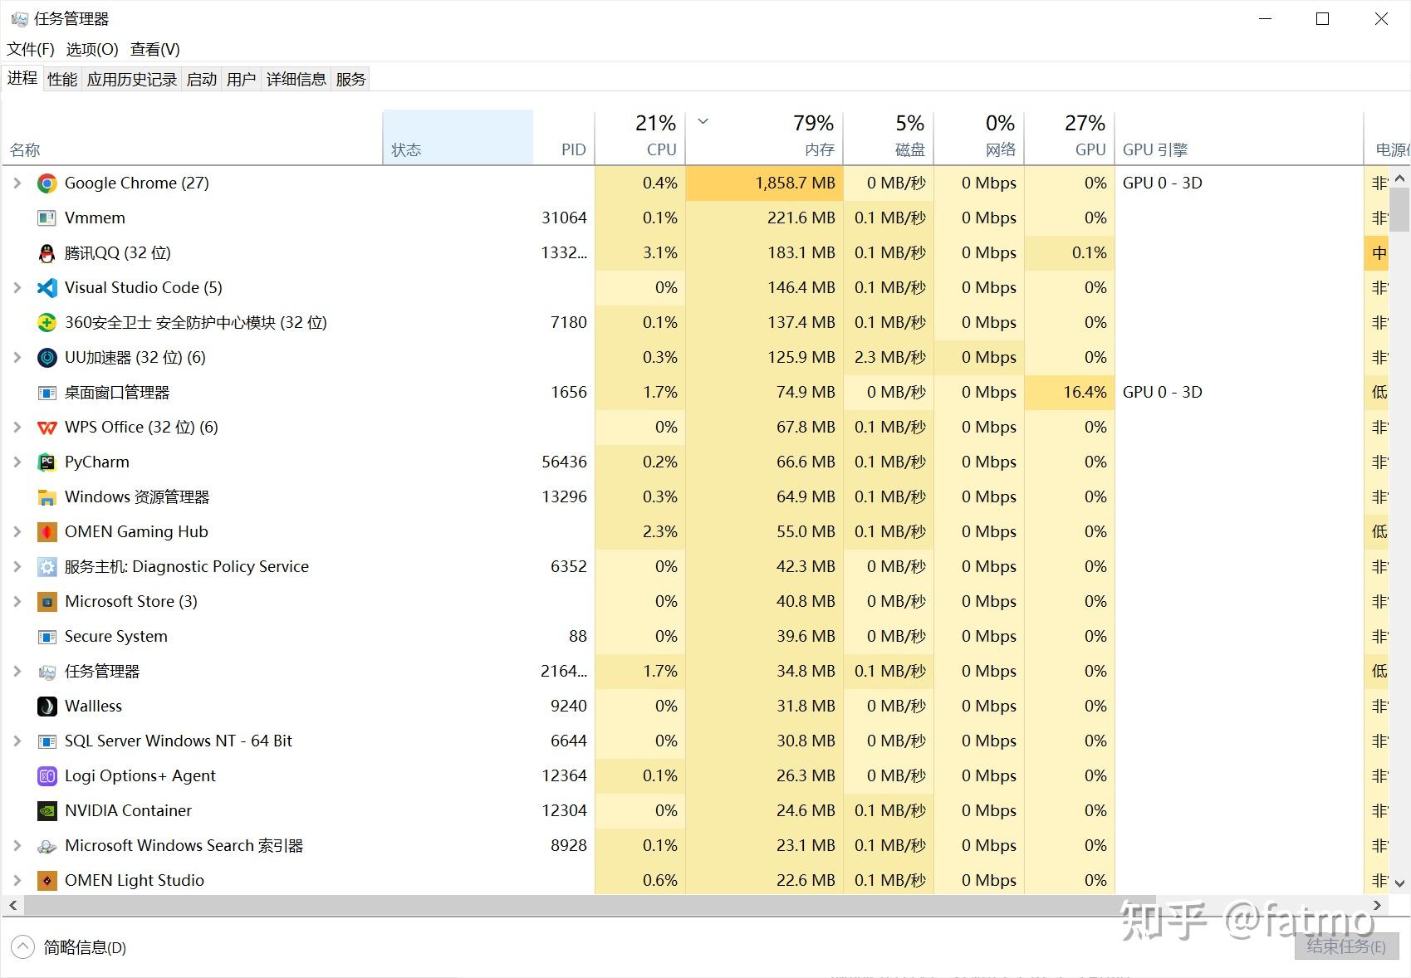Click the UU加速器 process icon
Image resolution: width=1411 pixels, height=978 pixels.
click(x=47, y=357)
